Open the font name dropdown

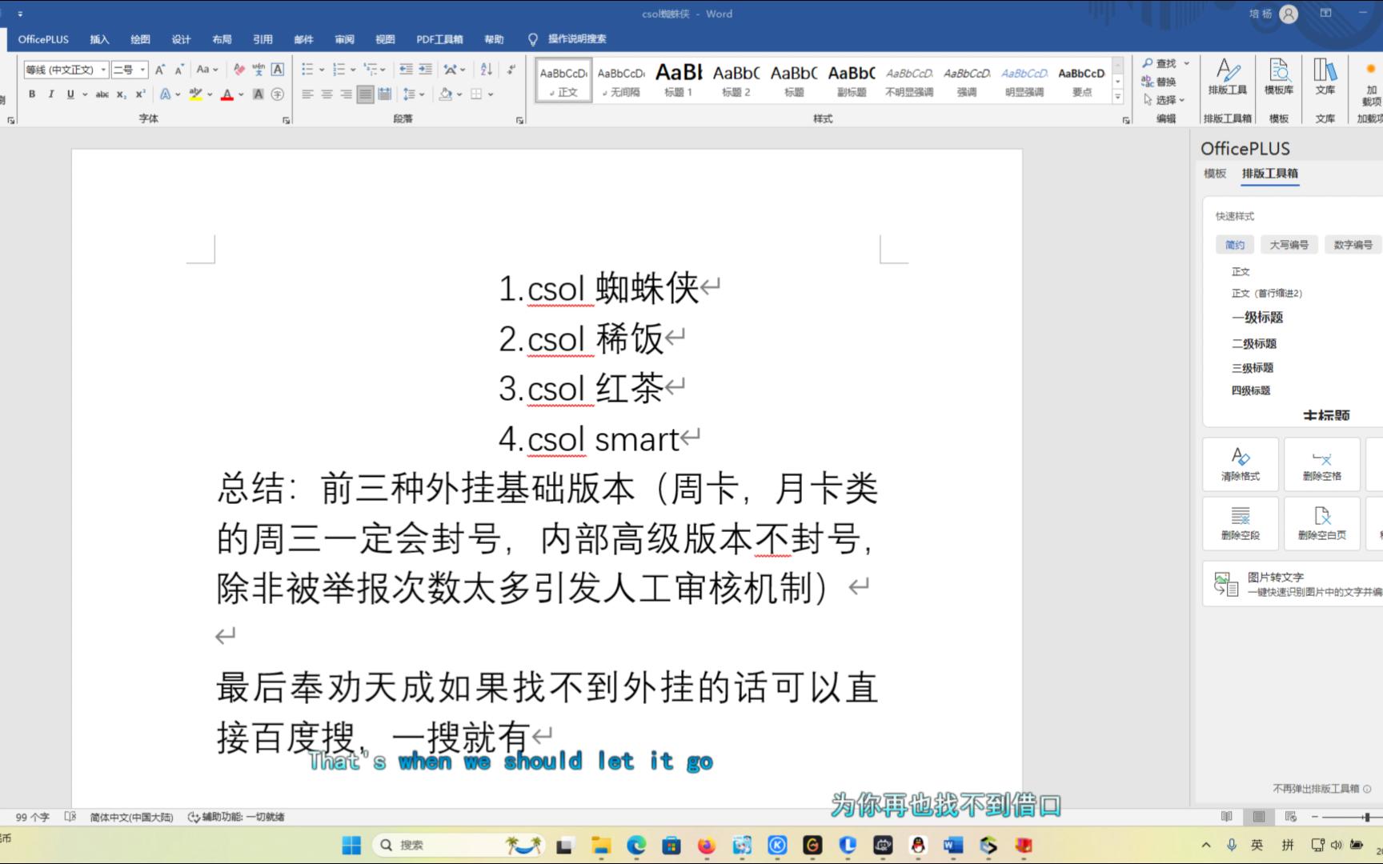[x=103, y=70]
